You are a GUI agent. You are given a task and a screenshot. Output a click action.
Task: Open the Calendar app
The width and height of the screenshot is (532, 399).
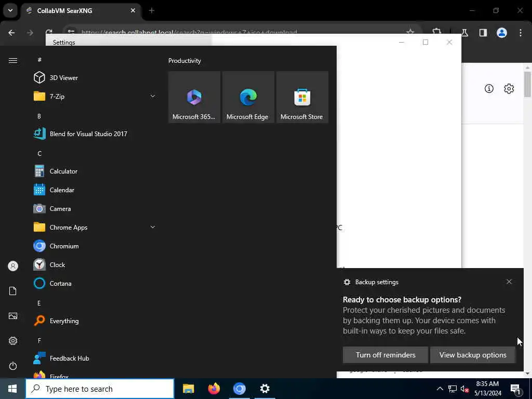point(95,190)
